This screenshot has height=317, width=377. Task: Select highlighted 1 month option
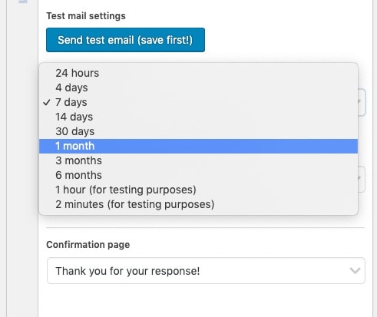(x=198, y=146)
